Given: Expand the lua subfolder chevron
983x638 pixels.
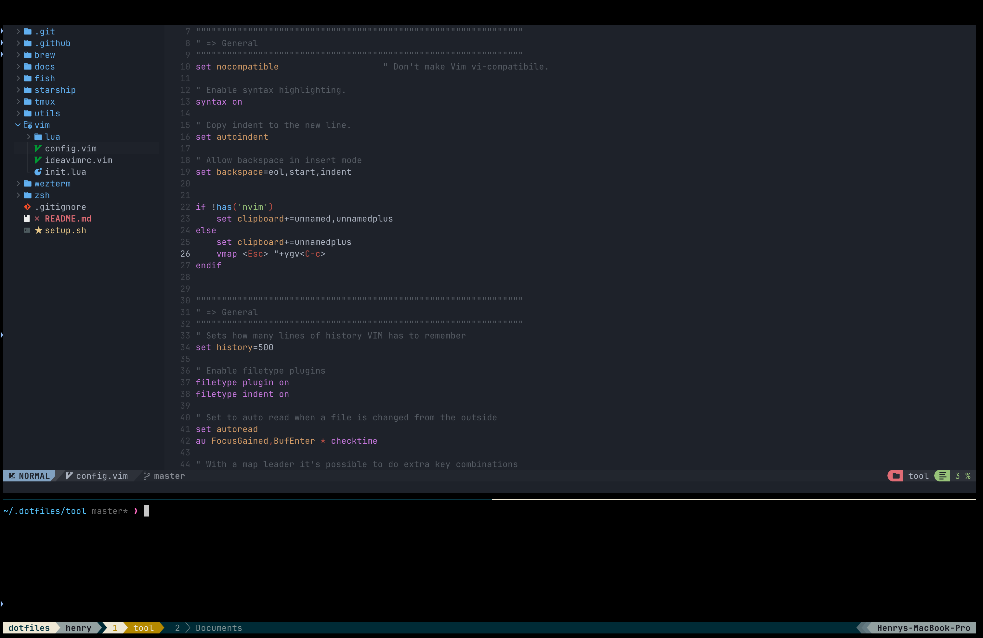Looking at the screenshot, I should point(29,136).
